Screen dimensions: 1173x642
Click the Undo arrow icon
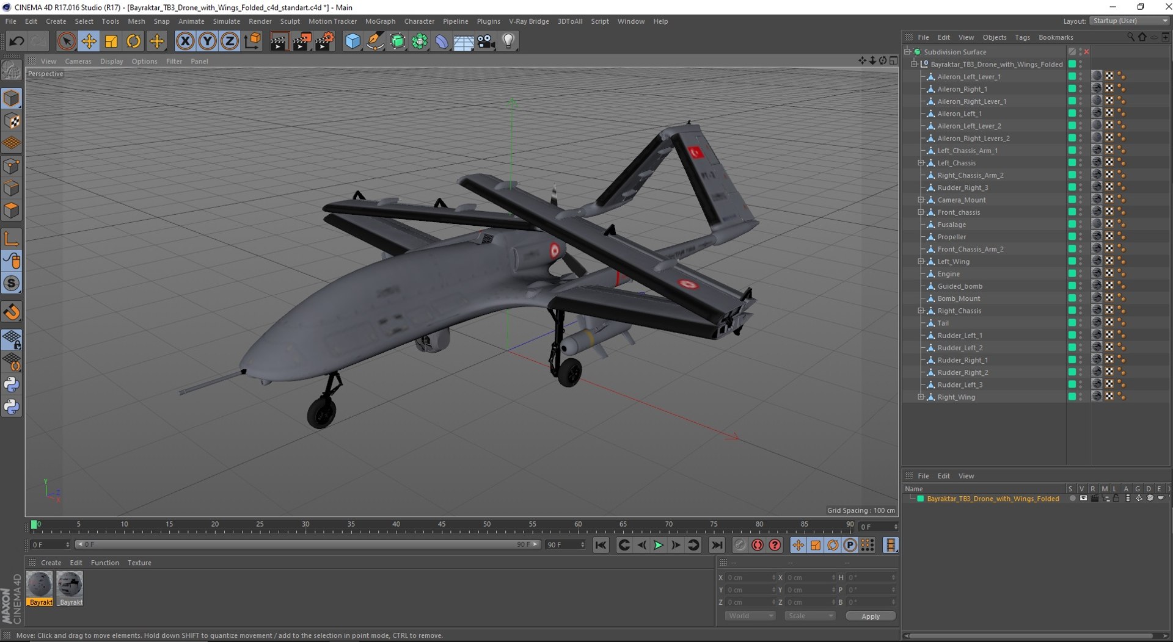point(16,41)
